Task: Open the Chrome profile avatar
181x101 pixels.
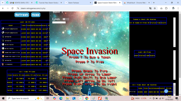Action: (173, 8)
